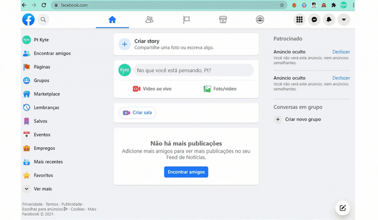Open the Chrome three-dot menu

(353, 5)
